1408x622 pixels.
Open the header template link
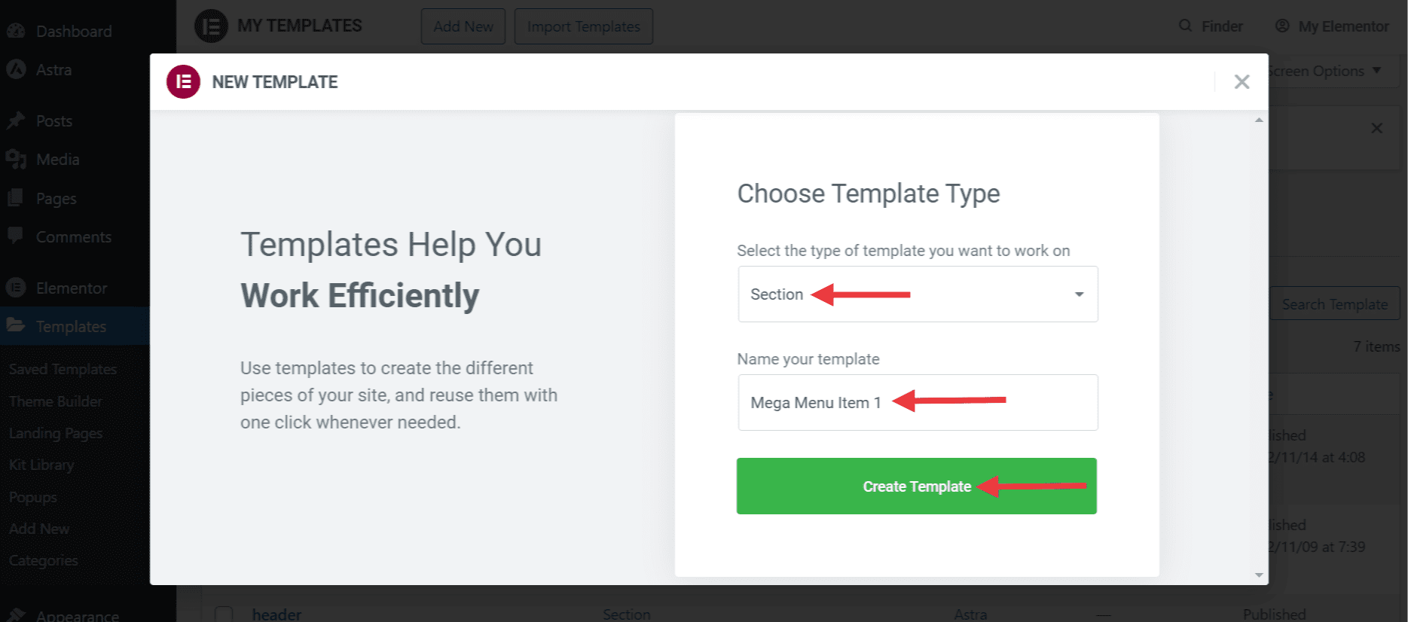click(x=276, y=614)
